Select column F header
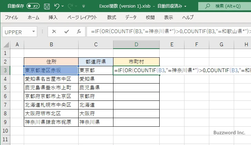This screenshot has height=145, width=251. tap(197, 45)
